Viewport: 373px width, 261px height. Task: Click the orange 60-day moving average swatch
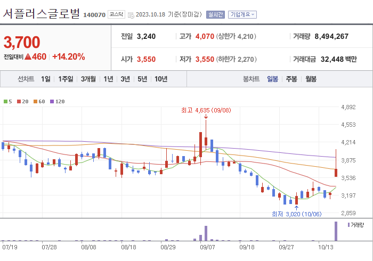click(36, 102)
